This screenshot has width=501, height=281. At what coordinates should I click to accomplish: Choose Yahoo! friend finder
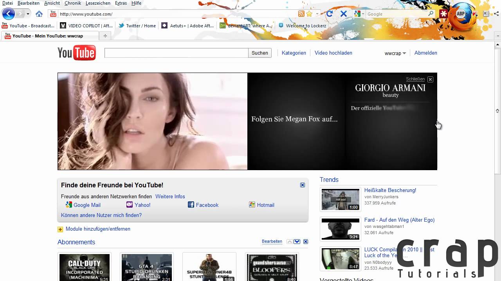tap(138, 205)
